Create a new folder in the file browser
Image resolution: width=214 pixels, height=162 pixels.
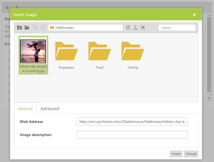click(20, 28)
